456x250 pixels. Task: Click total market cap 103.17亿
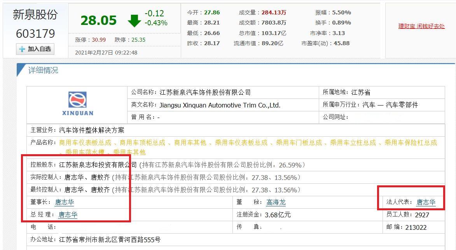pyautogui.click(x=274, y=33)
